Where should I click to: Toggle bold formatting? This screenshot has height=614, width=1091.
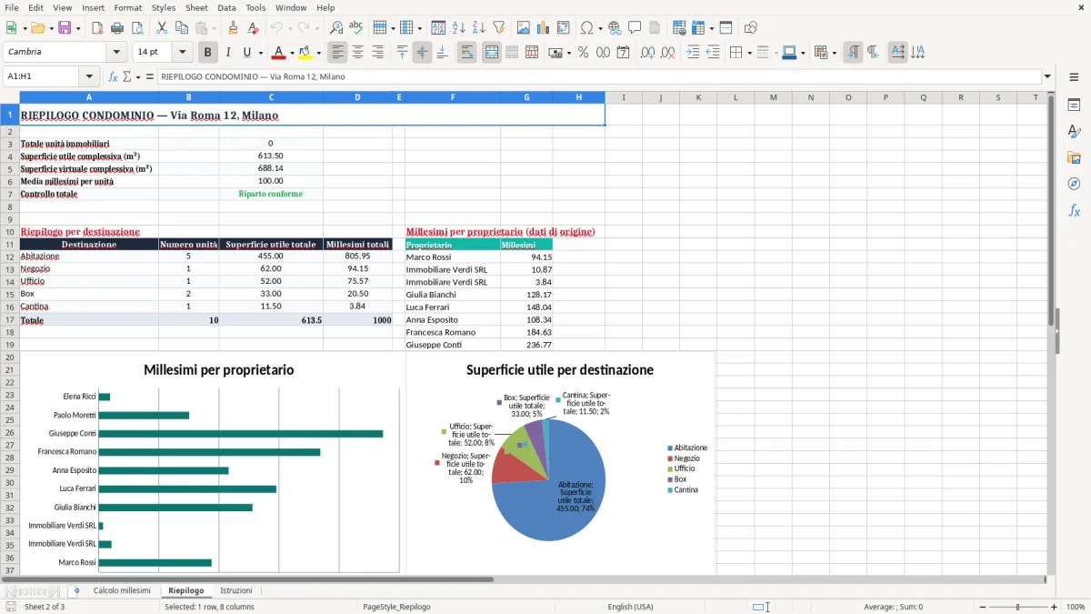[207, 53]
